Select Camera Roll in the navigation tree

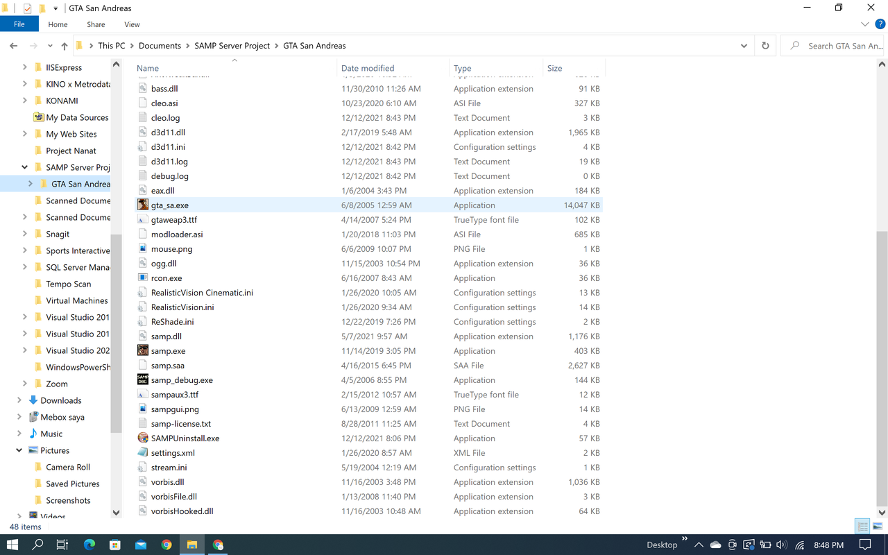tap(68, 467)
